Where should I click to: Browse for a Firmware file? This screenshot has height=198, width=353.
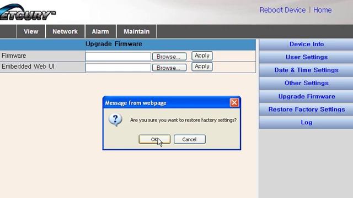point(169,57)
